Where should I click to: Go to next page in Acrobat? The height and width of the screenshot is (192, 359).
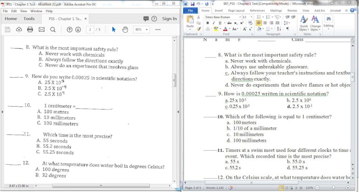(x=78, y=30)
